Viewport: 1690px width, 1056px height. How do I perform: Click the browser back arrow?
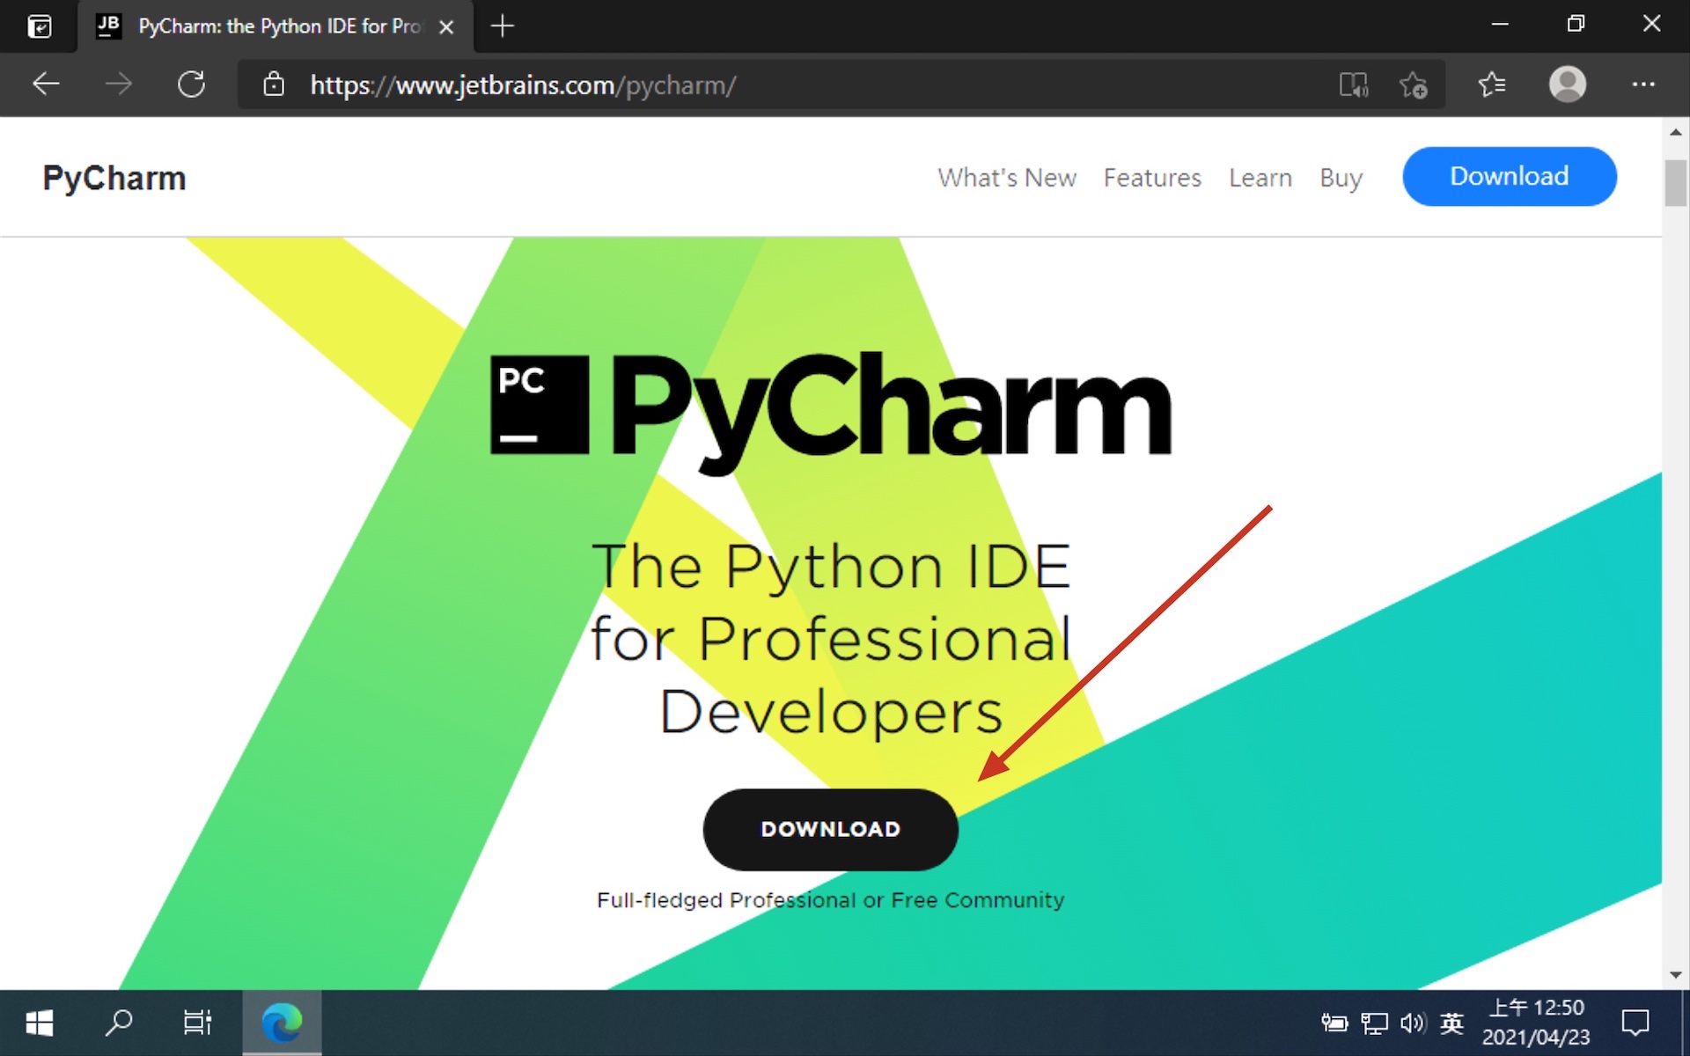[x=46, y=84]
